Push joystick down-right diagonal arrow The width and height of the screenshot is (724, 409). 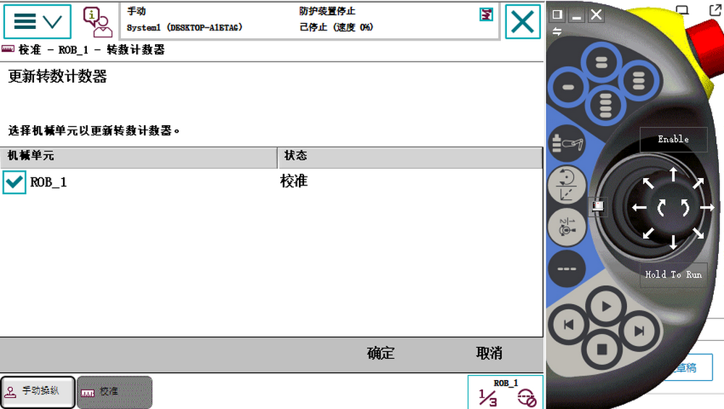698,232
